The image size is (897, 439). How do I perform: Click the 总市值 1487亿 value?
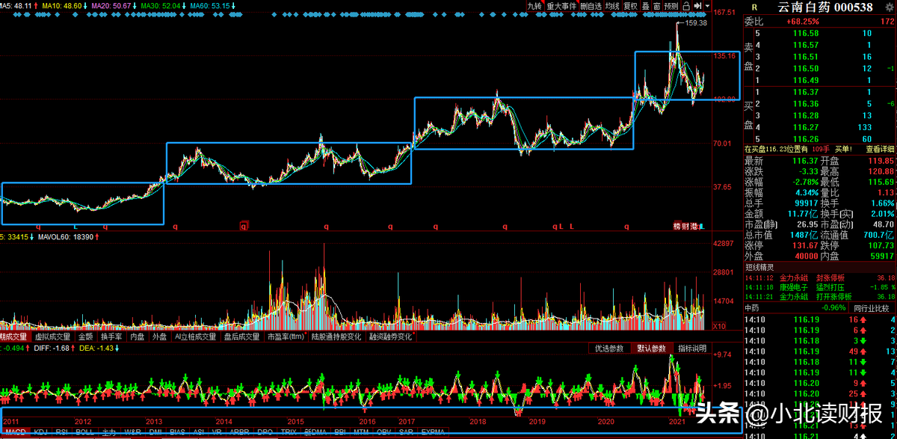point(806,234)
